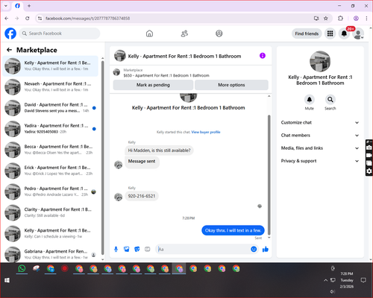Open a new browser tab with plus
This screenshot has height=298, width=373.
tap(29, 6)
